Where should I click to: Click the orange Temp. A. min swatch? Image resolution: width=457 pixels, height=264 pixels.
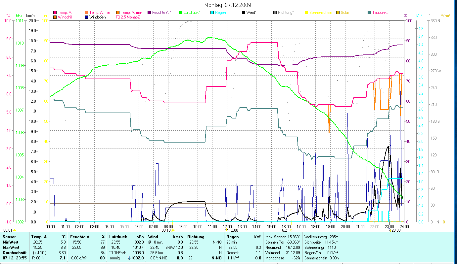tap(87, 13)
